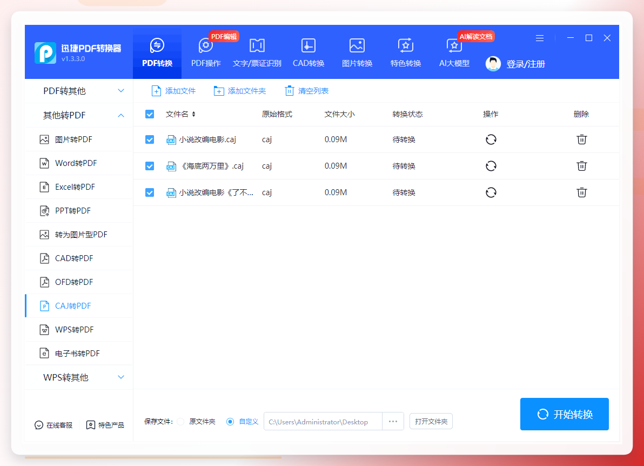Select CAD转PDF in sidebar
The height and width of the screenshot is (466, 644).
[x=79, y=258]
